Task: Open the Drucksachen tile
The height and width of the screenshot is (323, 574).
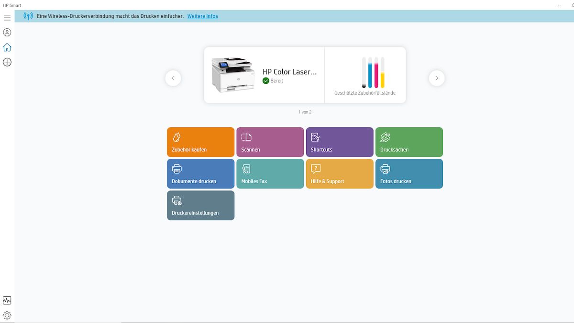Action: click(409, 142)
